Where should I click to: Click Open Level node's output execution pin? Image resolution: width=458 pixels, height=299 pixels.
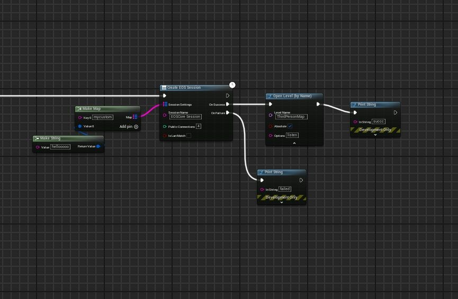pyautogui.click(x=318, y=104)
